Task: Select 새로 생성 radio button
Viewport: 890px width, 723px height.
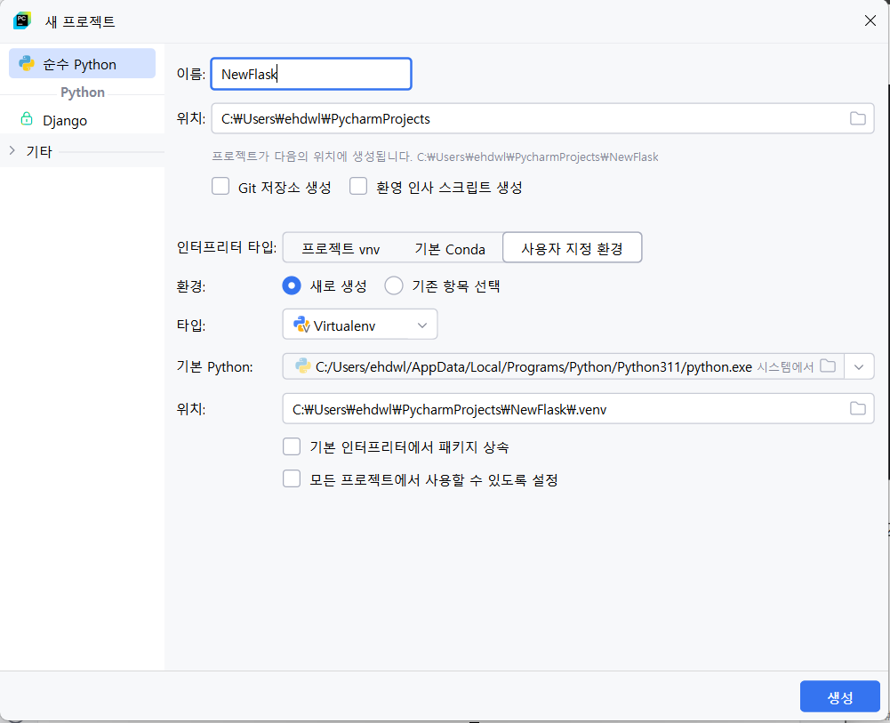Action: (x=291, y=285)
